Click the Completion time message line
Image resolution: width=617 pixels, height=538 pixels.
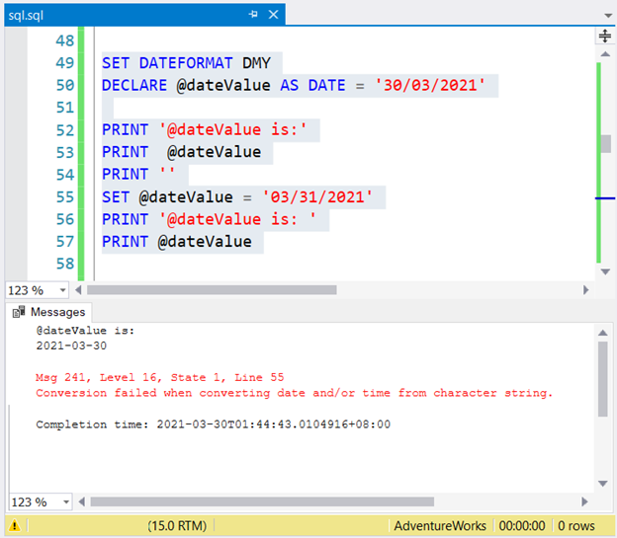coord(213,424)
